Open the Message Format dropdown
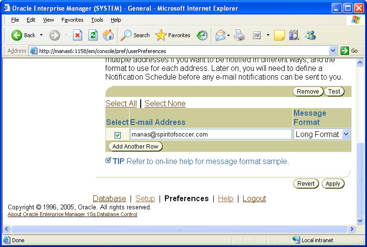The width and height of the screenshot is (367, 247). (x=322, y=134)
